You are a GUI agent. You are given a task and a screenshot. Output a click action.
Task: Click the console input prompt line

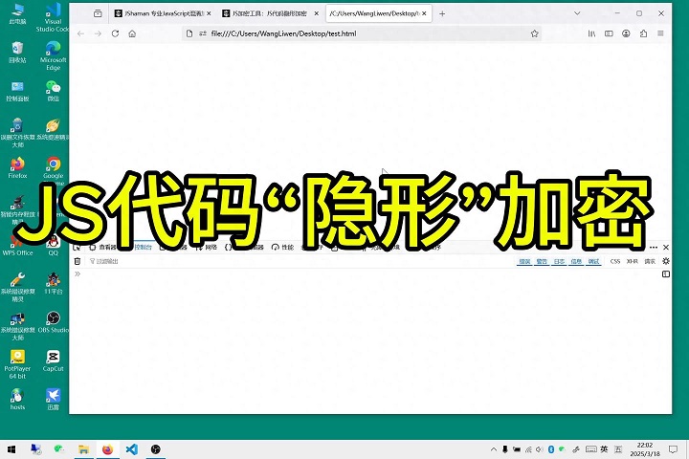367,274
